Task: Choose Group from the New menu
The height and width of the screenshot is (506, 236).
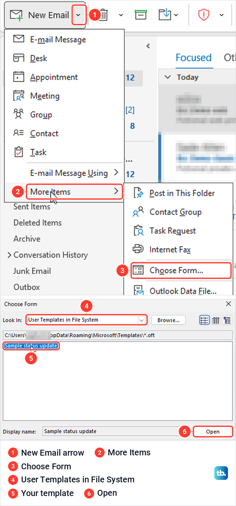Action: pos(64,115)
